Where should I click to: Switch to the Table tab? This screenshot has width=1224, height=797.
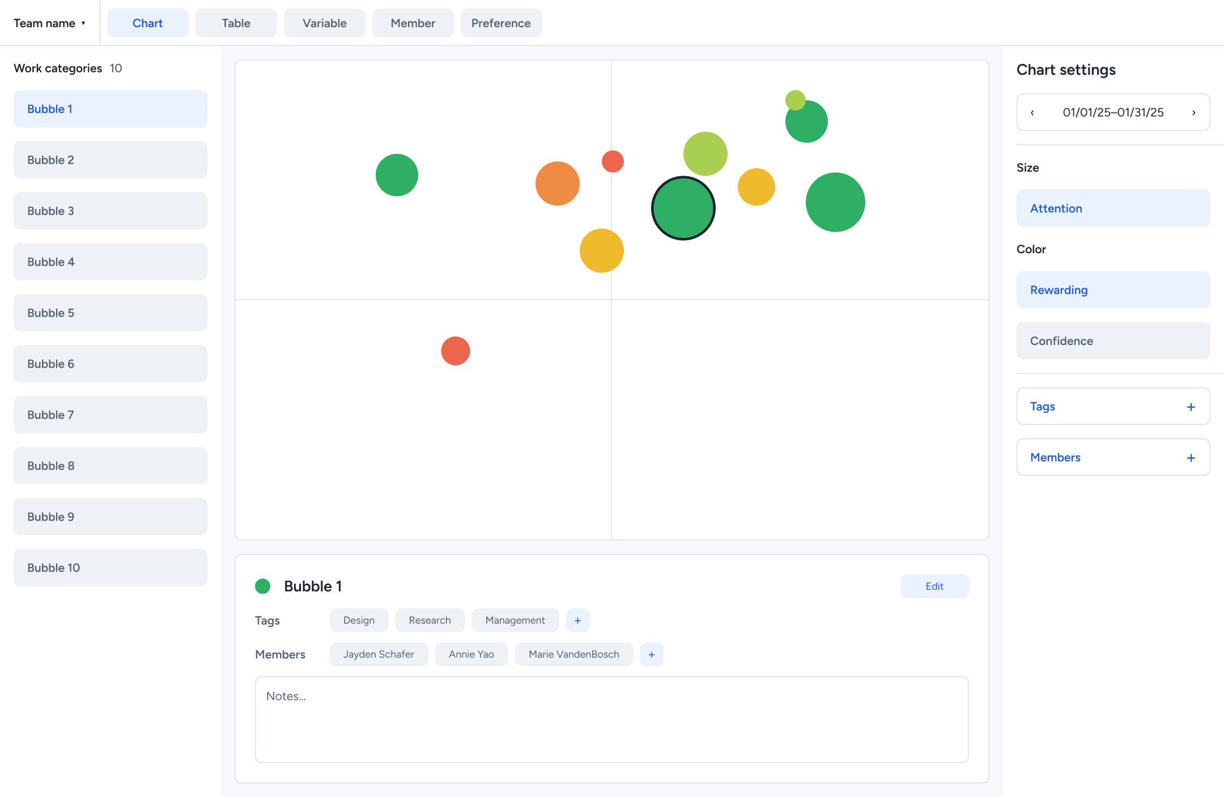point(236,23)
